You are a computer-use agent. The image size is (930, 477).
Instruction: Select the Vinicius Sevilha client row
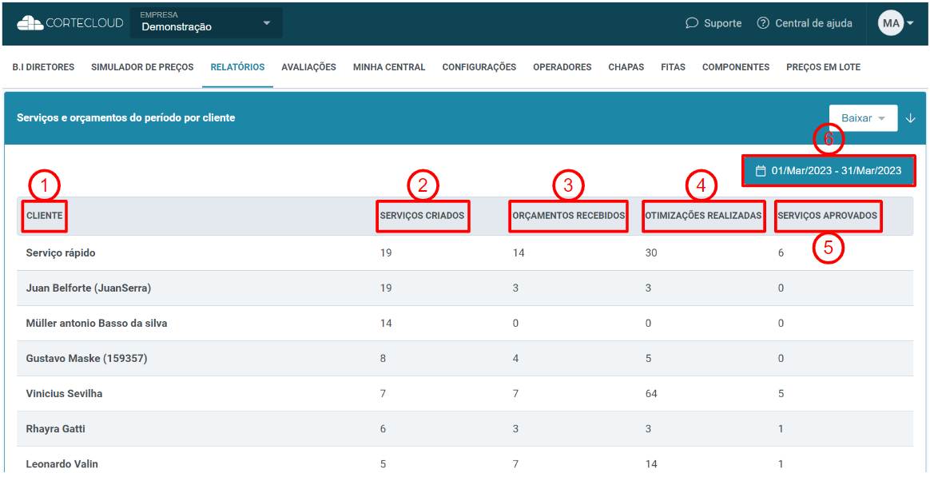pos(64,394)
